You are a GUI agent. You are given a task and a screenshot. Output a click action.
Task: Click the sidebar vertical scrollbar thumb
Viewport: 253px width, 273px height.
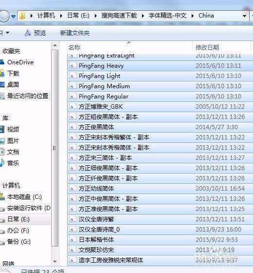(55, 148)
